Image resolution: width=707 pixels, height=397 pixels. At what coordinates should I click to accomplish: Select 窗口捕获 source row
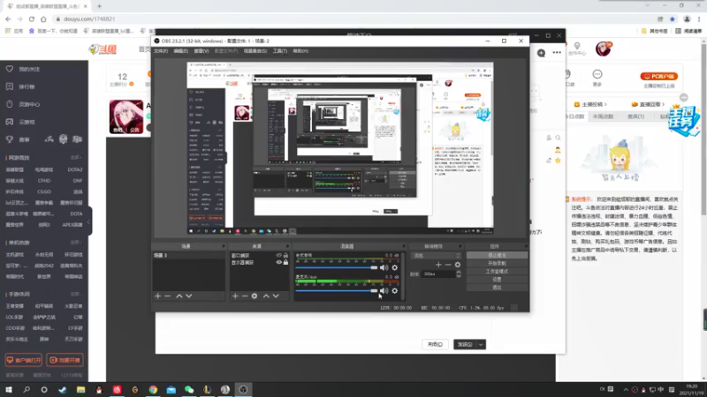click(259, 255)
